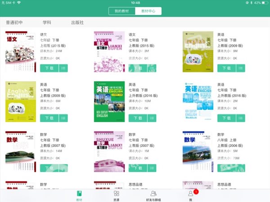
Task: Open 数学 七年级 red cover thumbnail
Action: 21,152
